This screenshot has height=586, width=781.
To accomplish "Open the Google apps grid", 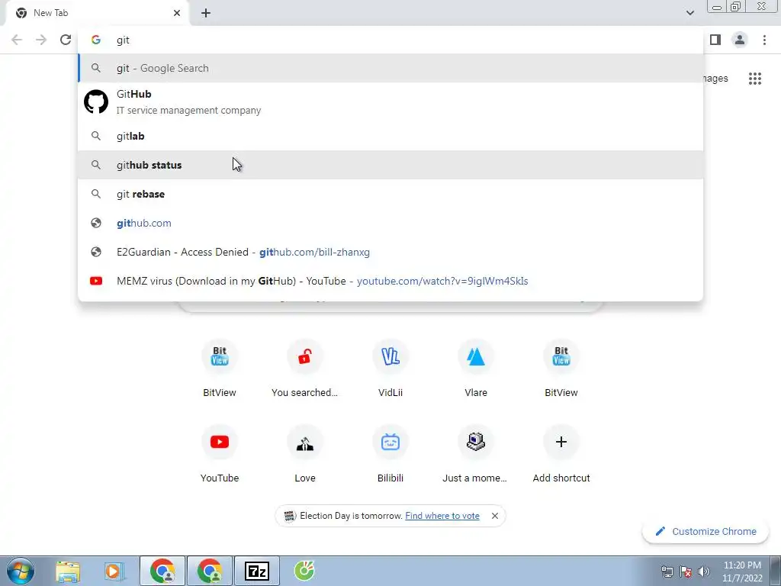I will point(754,79).
